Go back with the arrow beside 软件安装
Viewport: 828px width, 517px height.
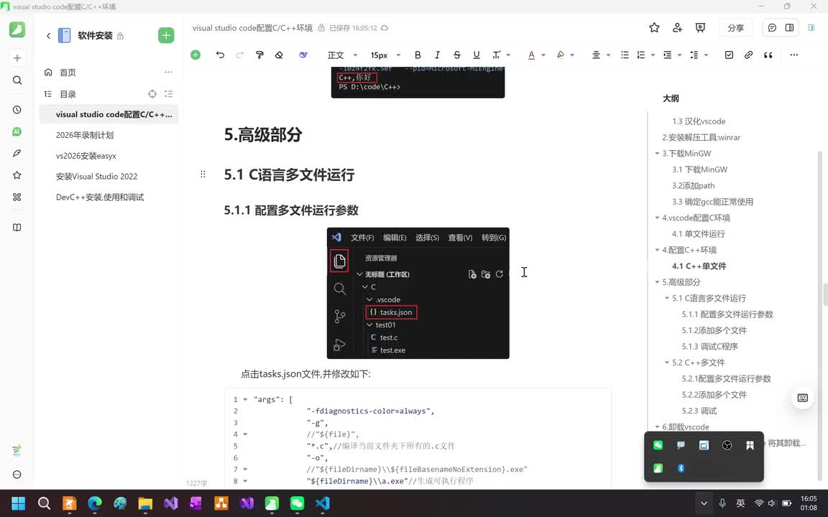tap(48, 35)
